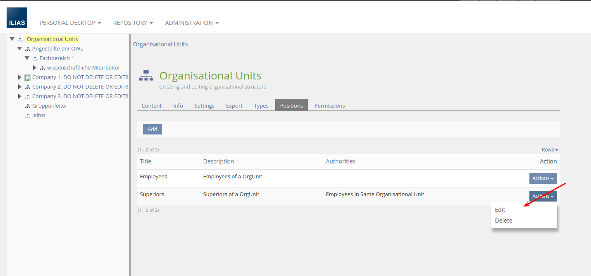
Task: Click the icon beside Angestellte der OWL
Action: tap(28, 49)
